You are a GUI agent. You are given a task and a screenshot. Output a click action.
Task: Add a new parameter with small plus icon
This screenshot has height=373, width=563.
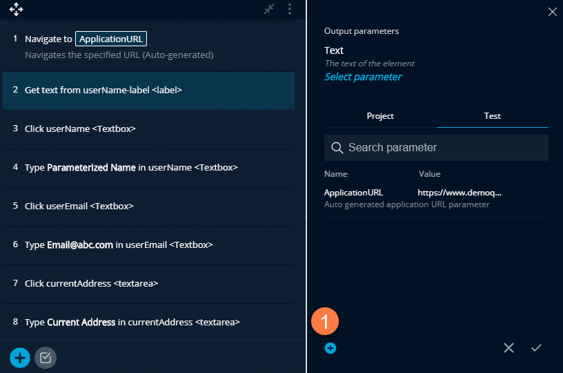(330, 348)
